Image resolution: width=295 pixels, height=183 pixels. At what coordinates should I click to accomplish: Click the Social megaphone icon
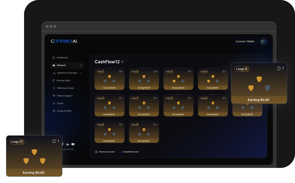[x=54, y=103]
